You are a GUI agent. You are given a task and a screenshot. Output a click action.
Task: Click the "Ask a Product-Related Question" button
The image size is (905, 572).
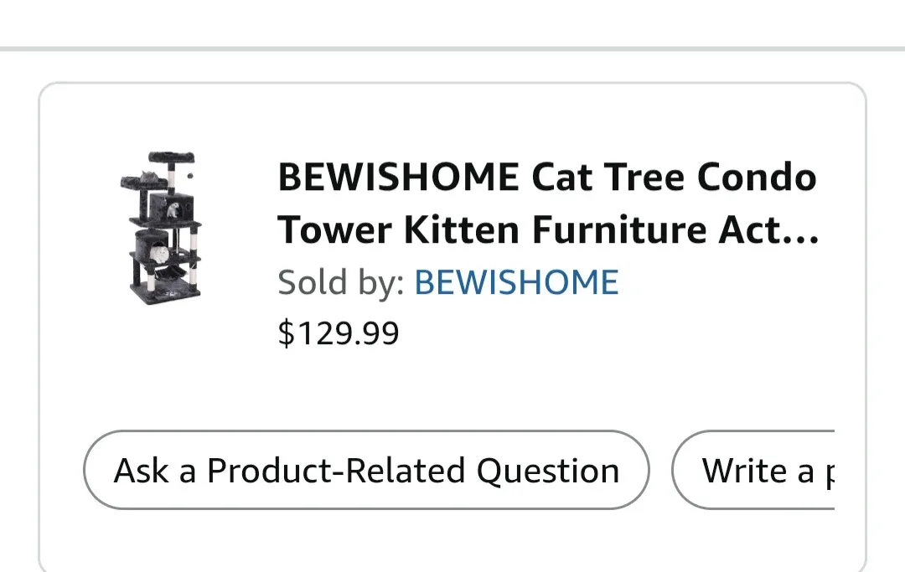coord(365,470)
